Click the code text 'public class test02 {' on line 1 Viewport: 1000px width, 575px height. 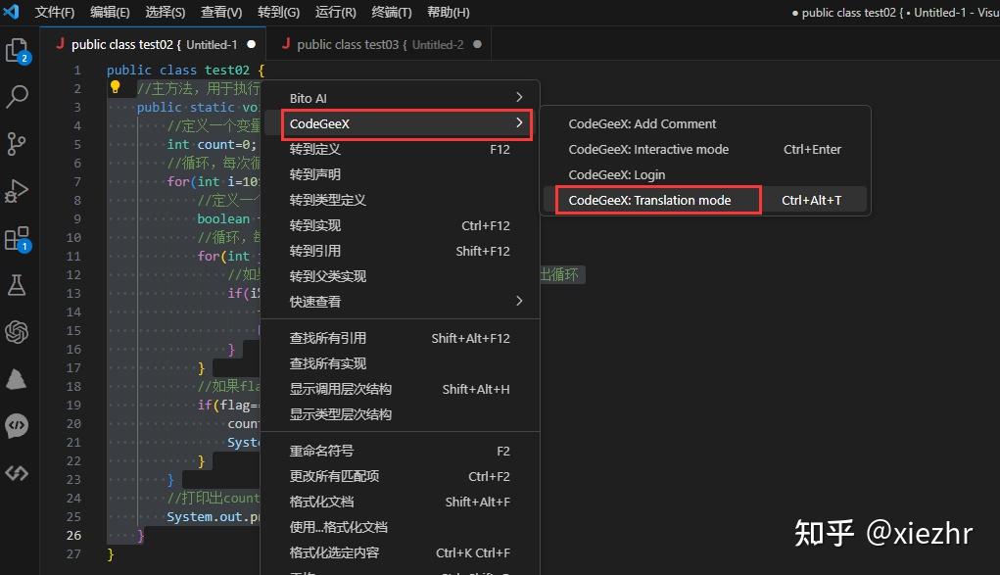(x=185, y=70)
